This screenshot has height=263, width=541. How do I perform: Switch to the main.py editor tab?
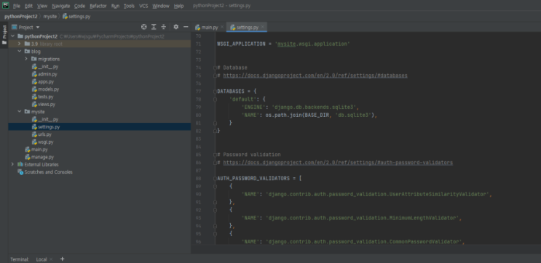coord(210,27)
